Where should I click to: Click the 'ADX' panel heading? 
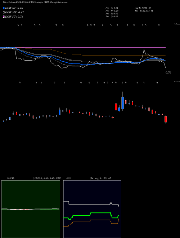point(69,178)
